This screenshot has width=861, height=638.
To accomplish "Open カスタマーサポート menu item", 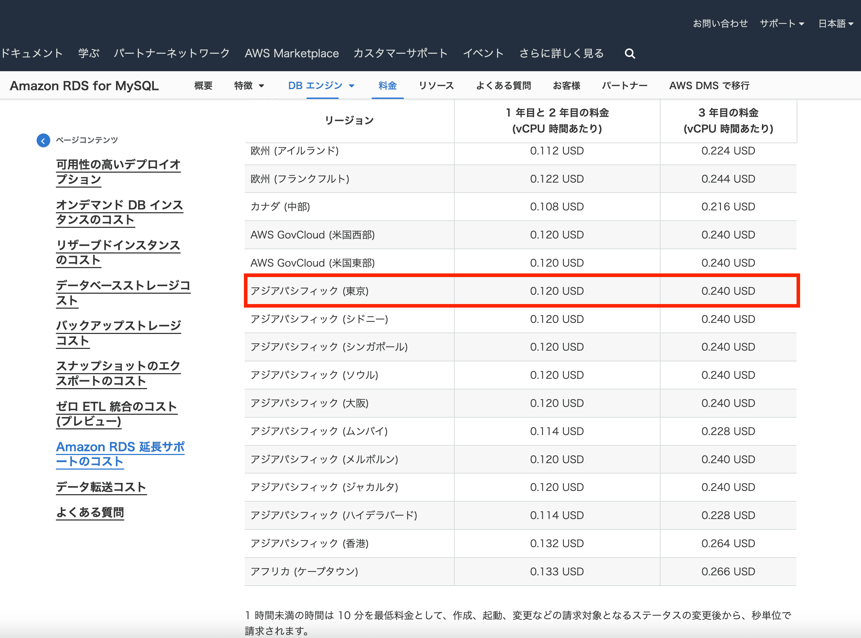I will tap(401, 53).
